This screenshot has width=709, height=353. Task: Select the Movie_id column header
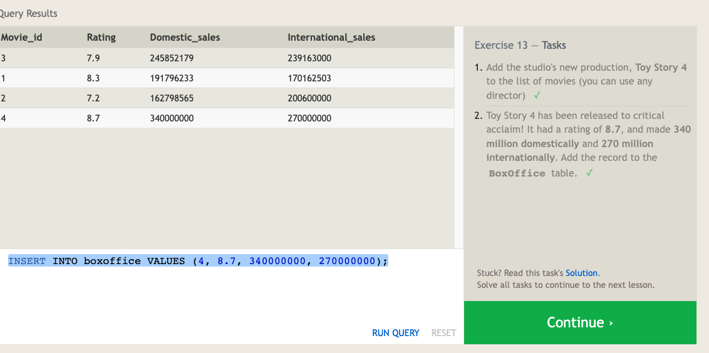pos(22,38)
